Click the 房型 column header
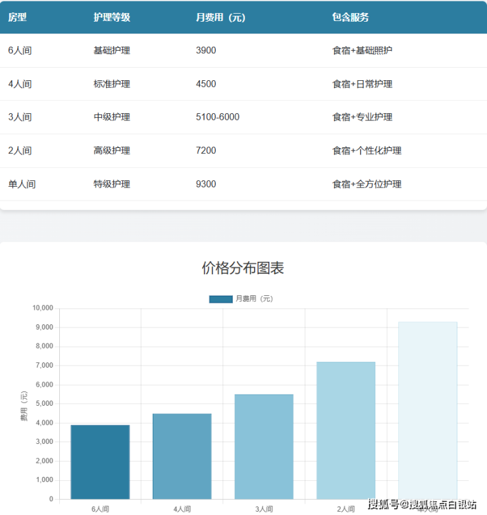Viewport: 487px width, 515px height. click(17, 18)
